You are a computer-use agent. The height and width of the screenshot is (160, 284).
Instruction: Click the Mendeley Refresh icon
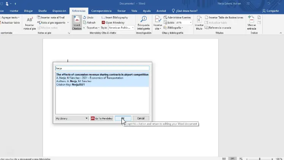(84, 23)
